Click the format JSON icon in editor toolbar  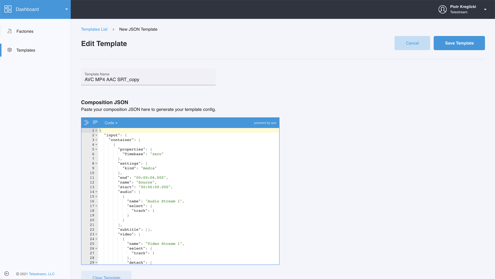click(86, 123)
